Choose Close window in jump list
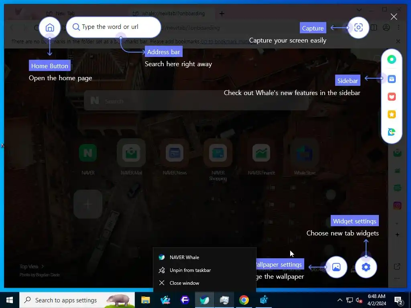 click(x=204, y=283)
